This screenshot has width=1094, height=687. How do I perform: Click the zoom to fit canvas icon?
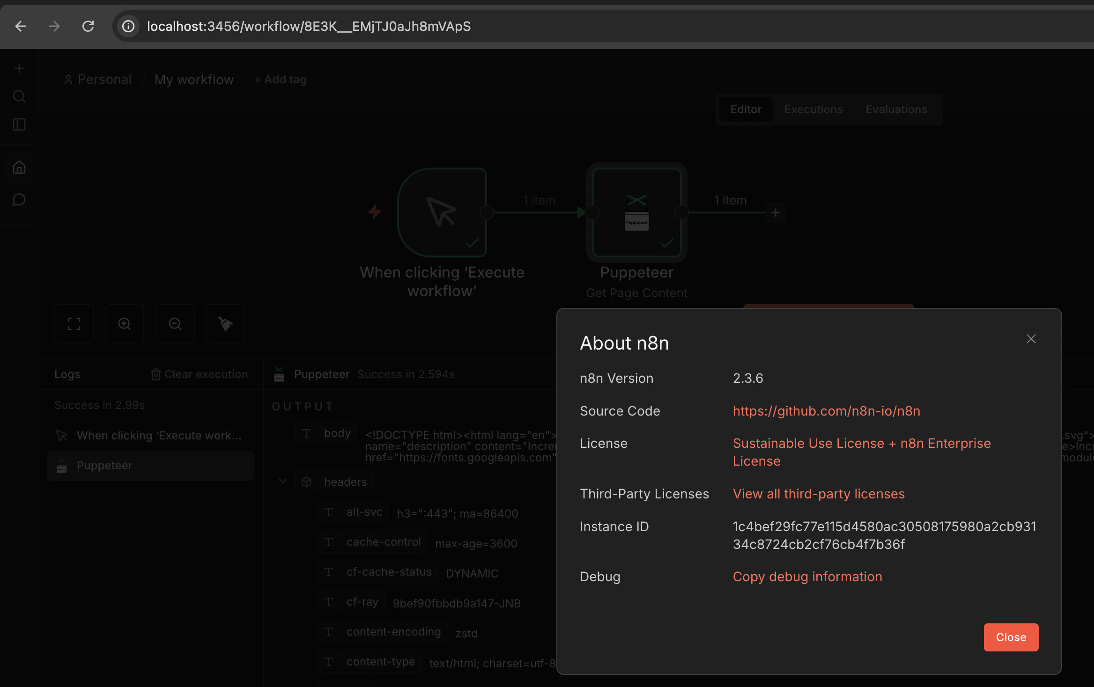(x=74, y=324)
